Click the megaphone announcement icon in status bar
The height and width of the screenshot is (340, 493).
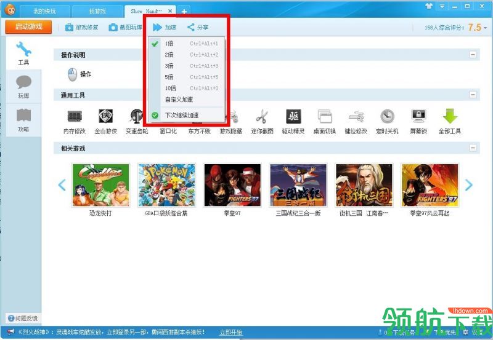[x=10, y=332]
